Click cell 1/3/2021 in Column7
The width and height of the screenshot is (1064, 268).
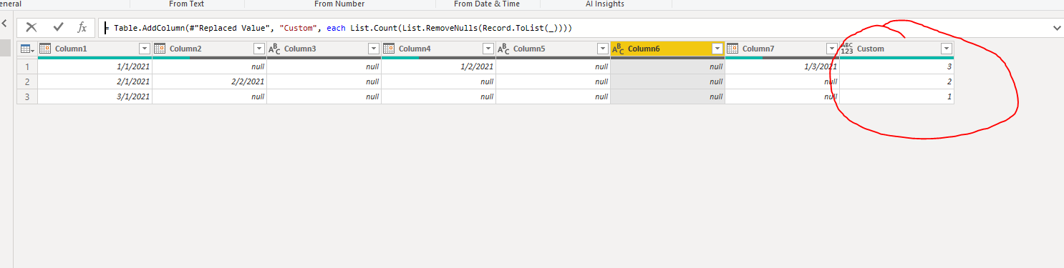pyautogui.click(x=782, y=66)
